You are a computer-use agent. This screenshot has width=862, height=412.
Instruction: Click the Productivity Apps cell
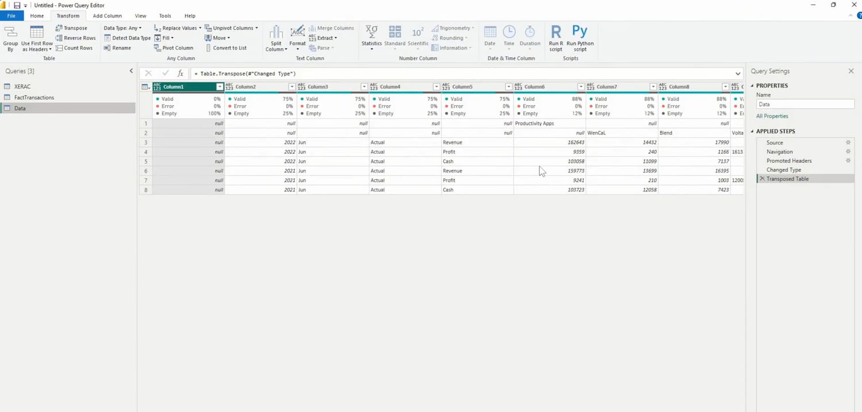pyautogui.click(x=549, y=124)
